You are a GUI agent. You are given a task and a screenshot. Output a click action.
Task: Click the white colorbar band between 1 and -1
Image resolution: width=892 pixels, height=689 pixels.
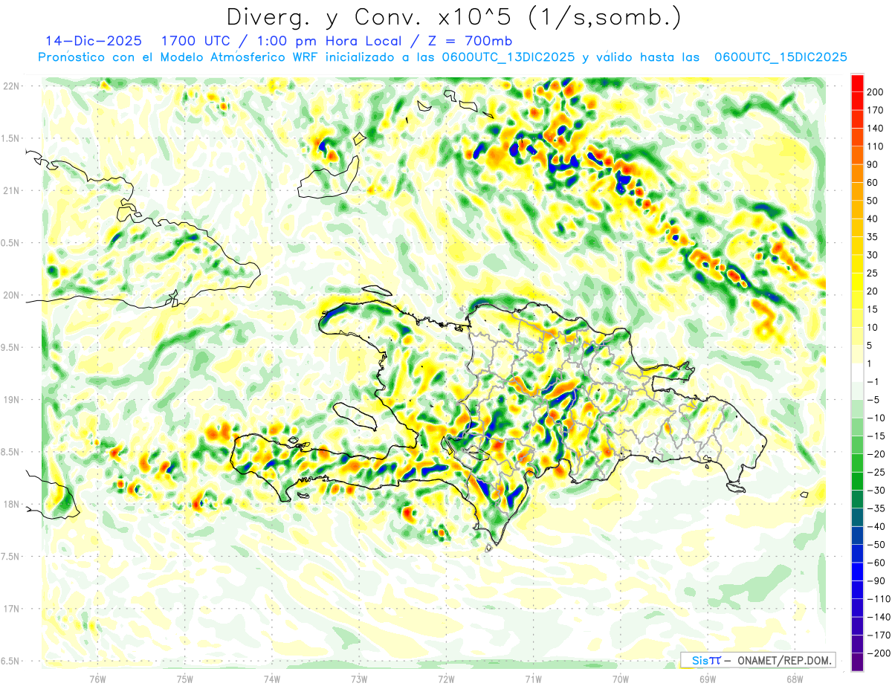[857, 373]
